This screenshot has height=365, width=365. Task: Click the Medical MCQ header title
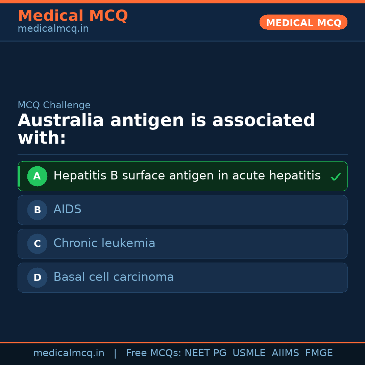click(73, 16)
